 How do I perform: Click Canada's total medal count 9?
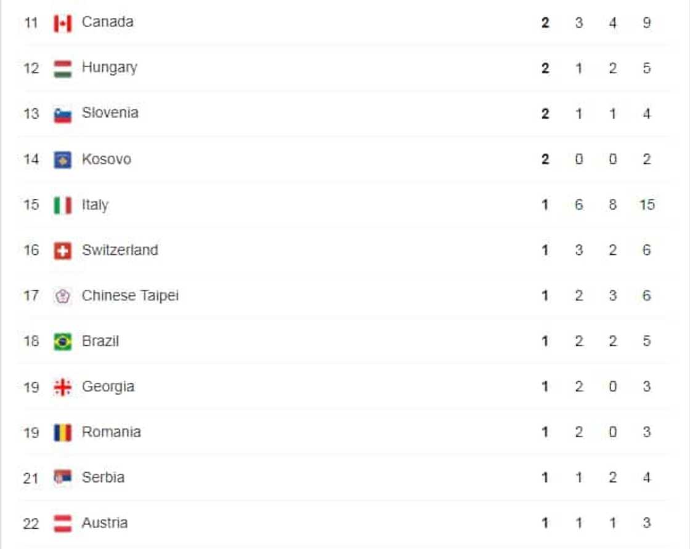646,23
